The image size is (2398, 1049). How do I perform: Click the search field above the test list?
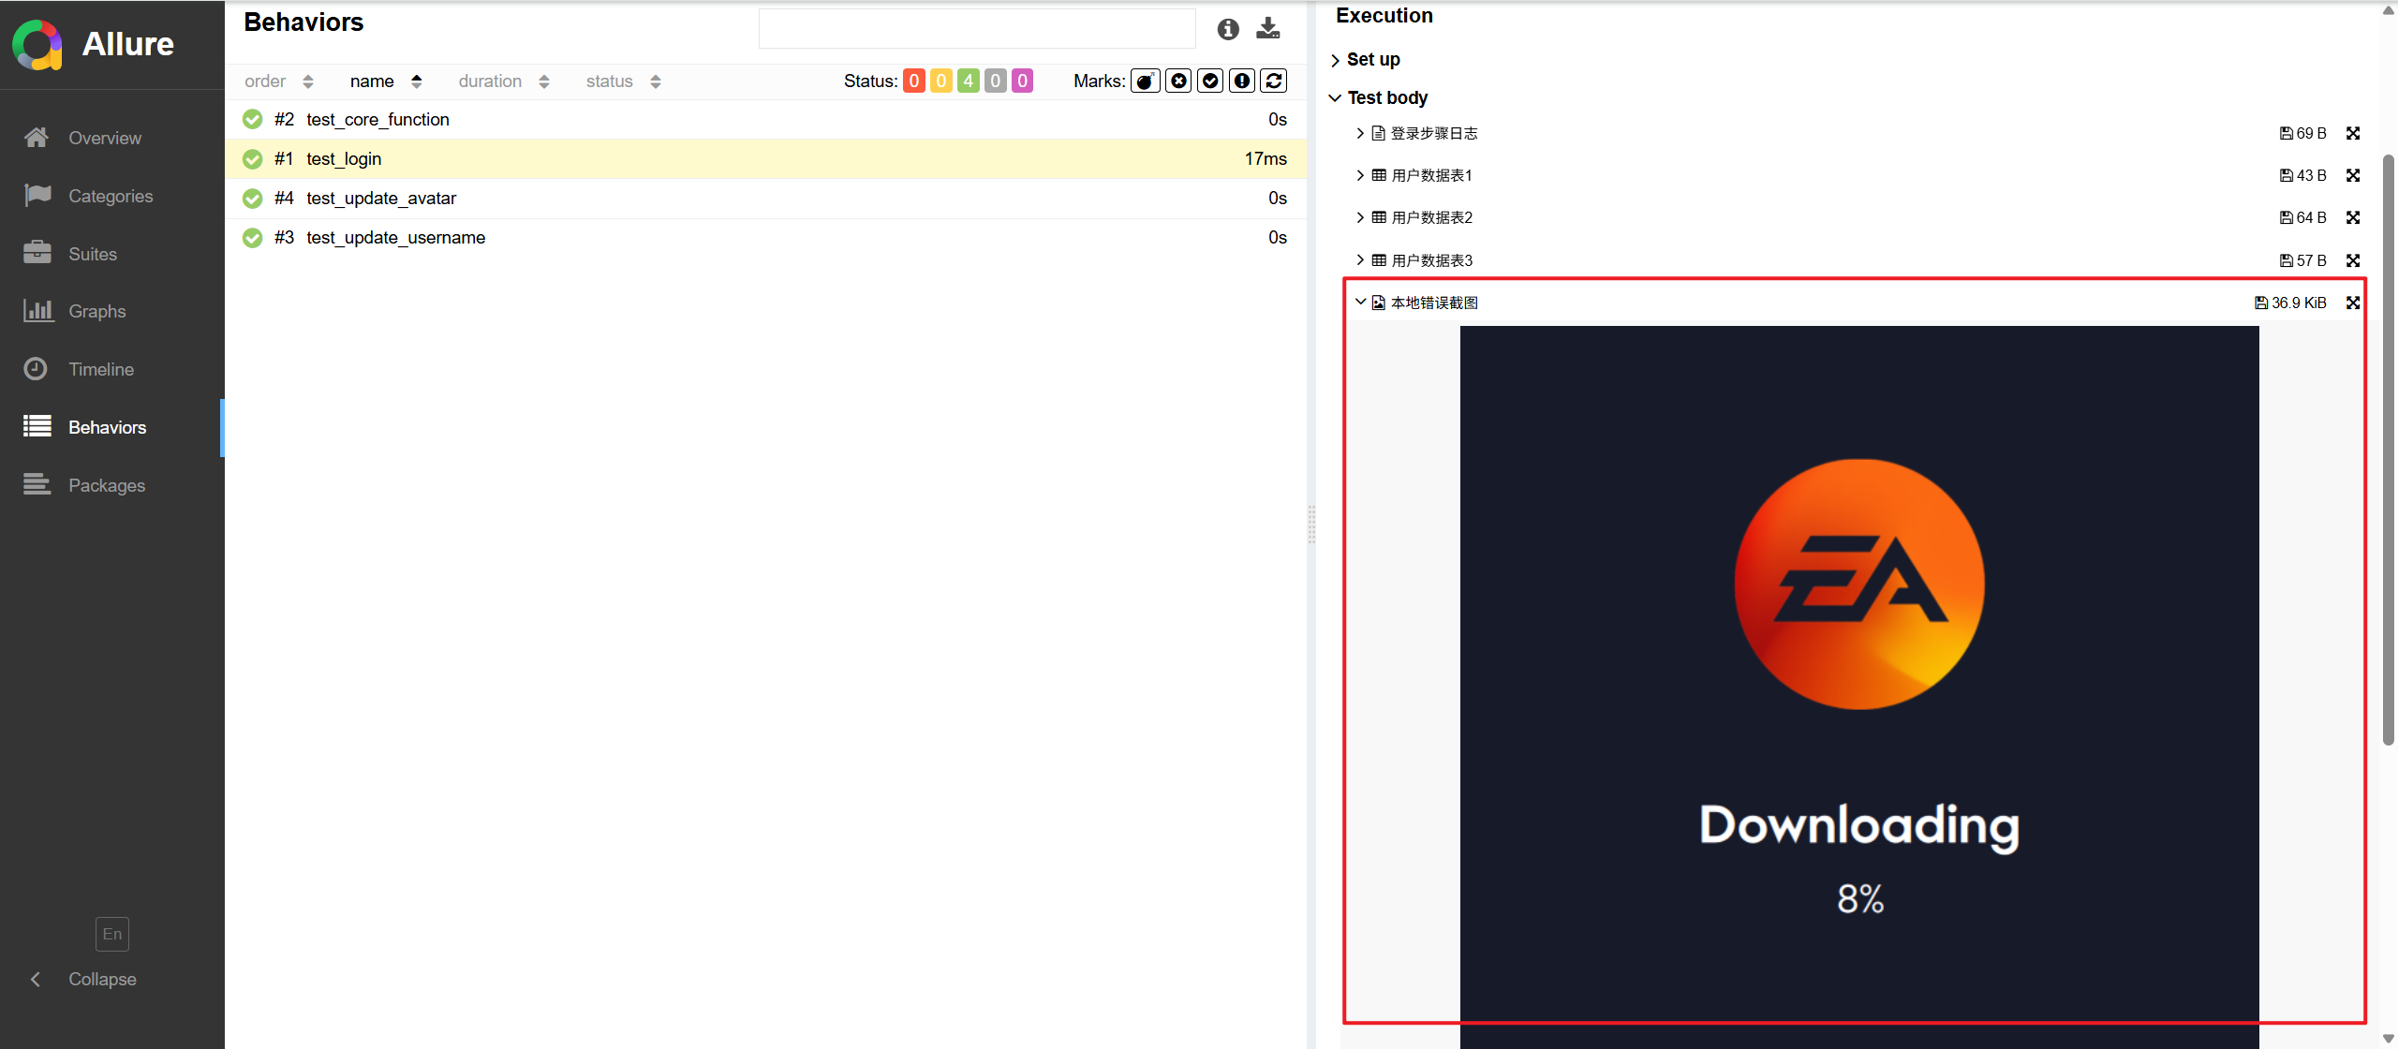(977, 29)
